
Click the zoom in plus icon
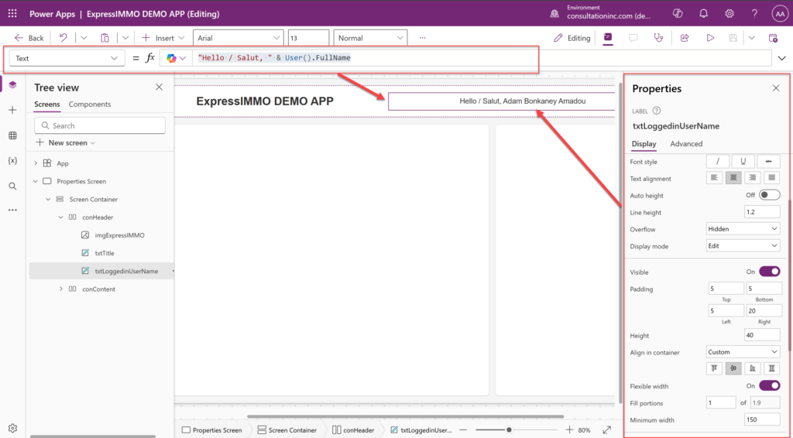[569, 430]
